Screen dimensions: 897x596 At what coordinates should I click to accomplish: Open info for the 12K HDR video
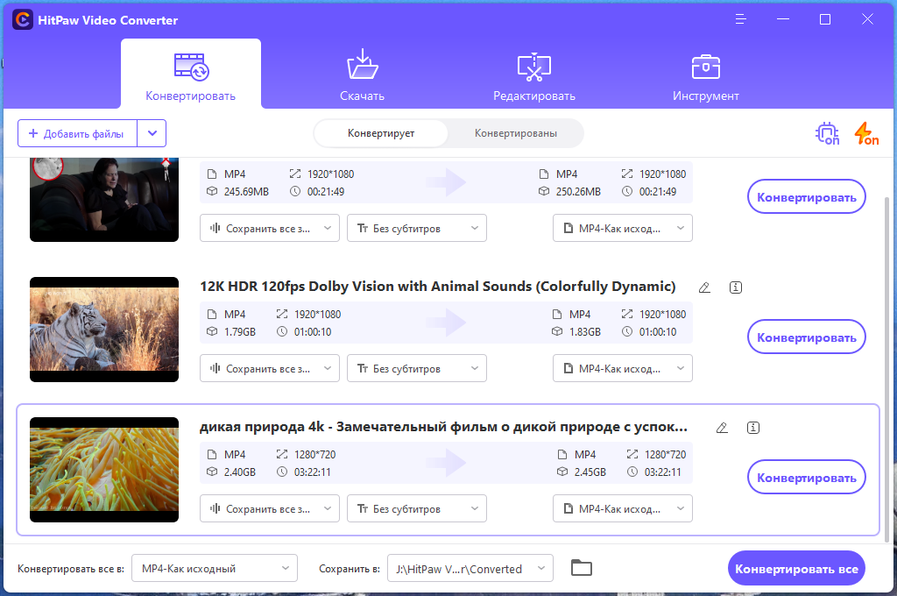[736, 287]
